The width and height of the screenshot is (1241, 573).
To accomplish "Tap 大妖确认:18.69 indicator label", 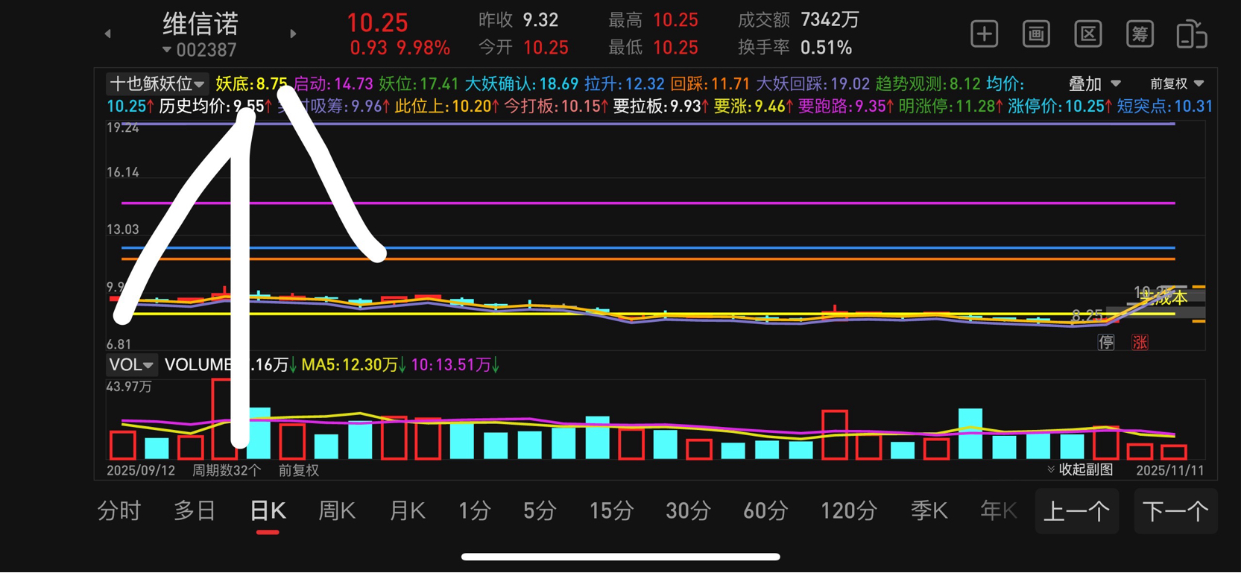I will click(x=522, y=84).
